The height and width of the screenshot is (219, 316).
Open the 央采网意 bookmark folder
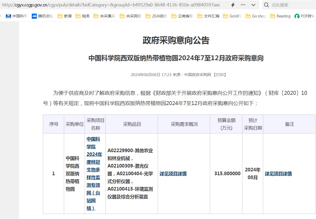pos(131,16)
